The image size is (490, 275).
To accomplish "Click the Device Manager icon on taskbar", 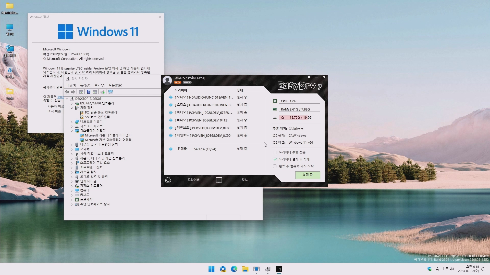I will (x=268, y=269).
